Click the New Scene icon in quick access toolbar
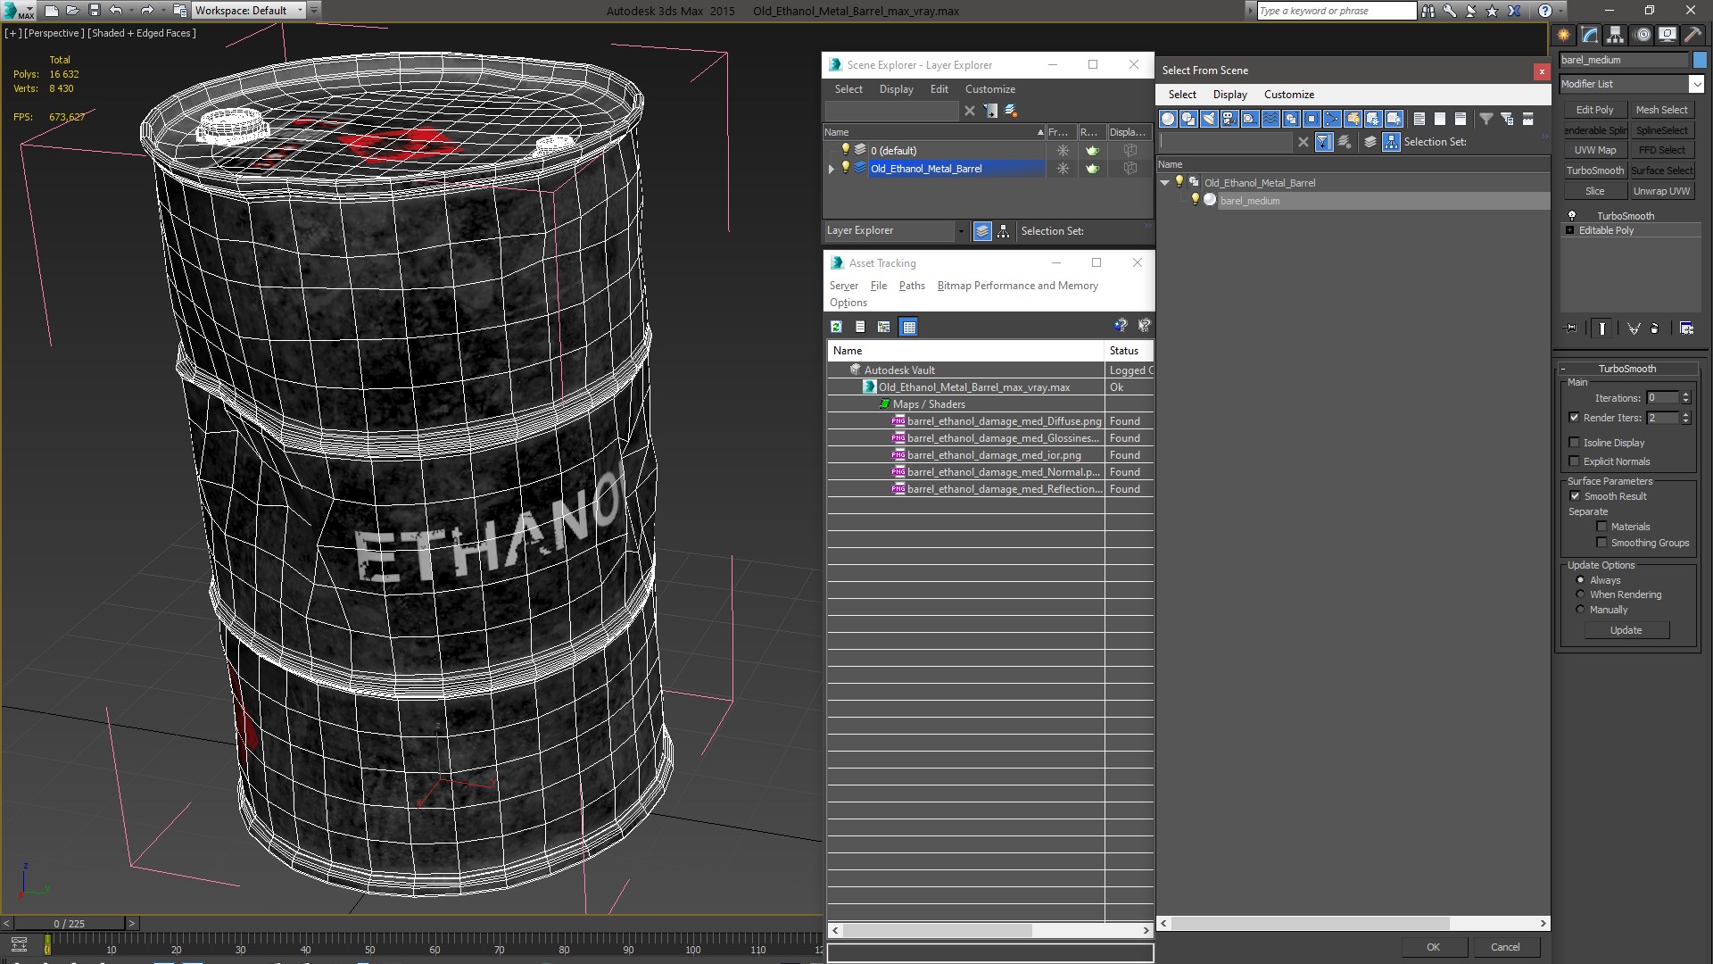Viewport: 1713px width, 964px height. [x=51, y=11]
